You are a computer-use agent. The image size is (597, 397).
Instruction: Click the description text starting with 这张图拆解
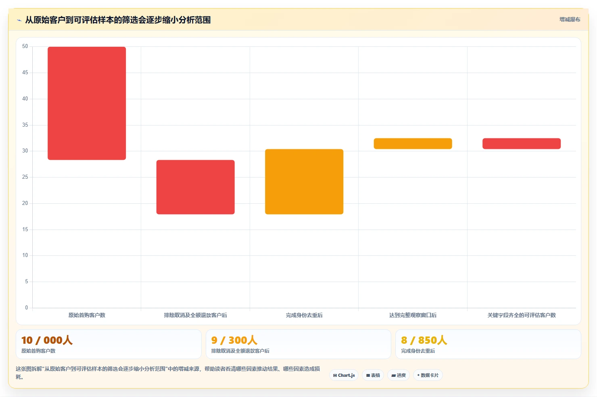click(x=168, y=373)
